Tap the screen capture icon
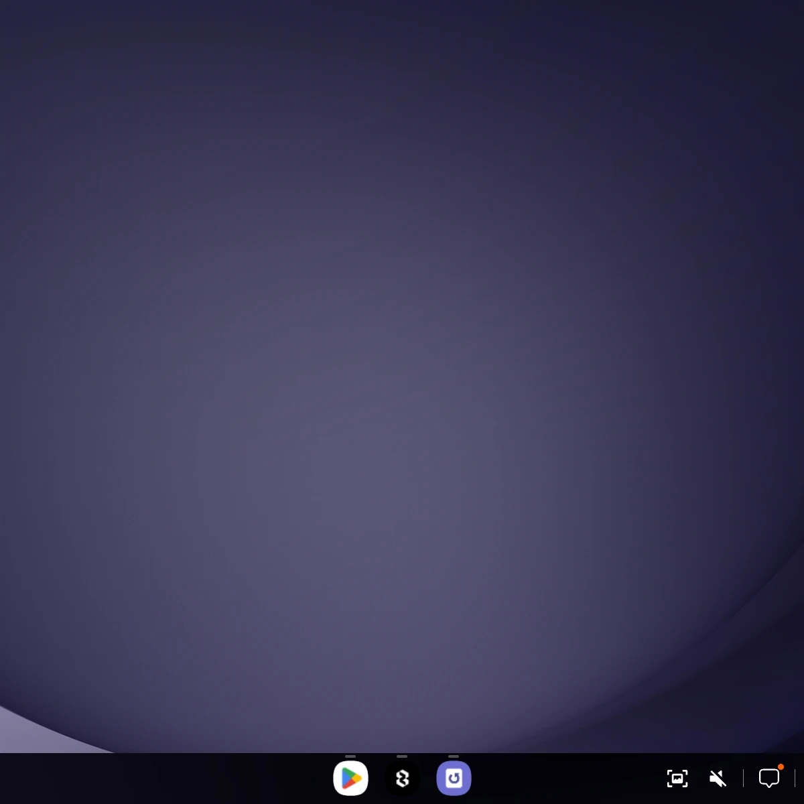 click(677, 778)
